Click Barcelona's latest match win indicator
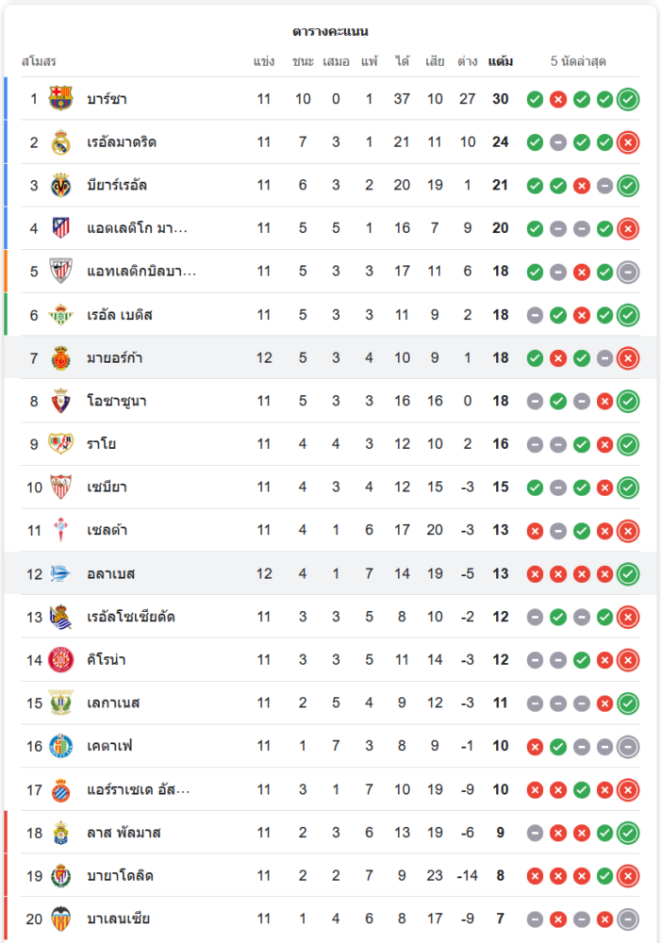The image size is (661, 943). [x=628, y=99]
